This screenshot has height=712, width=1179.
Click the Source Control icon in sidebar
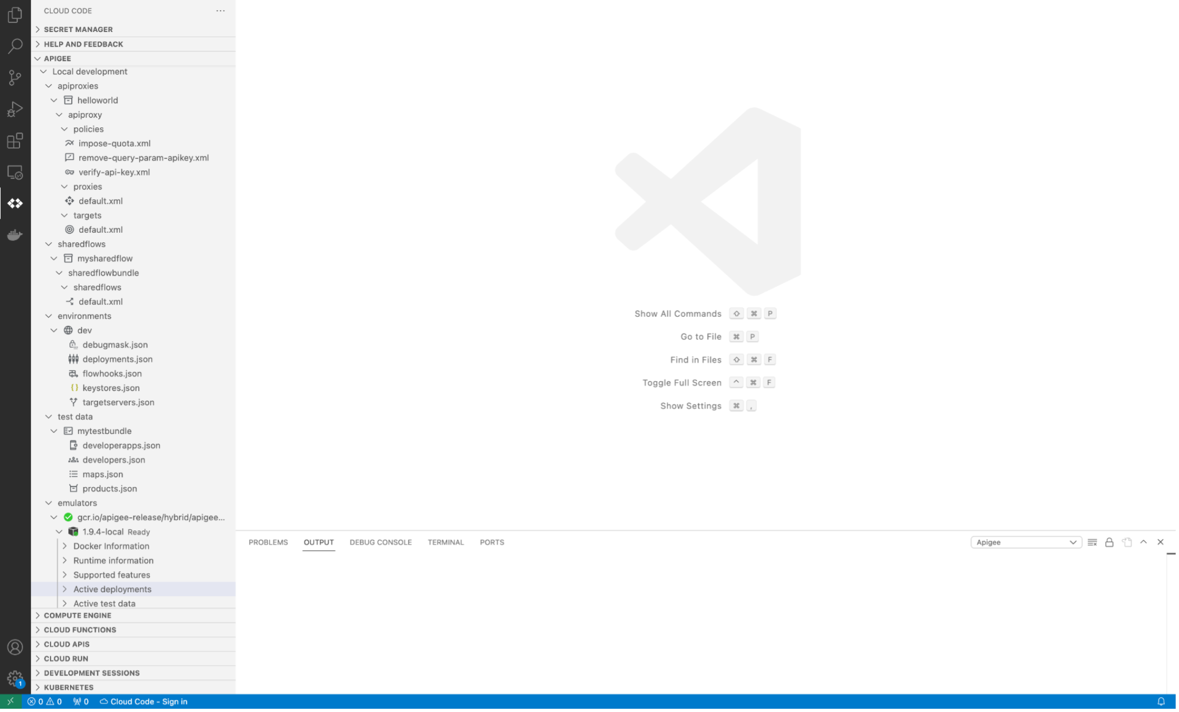[15, 78]
